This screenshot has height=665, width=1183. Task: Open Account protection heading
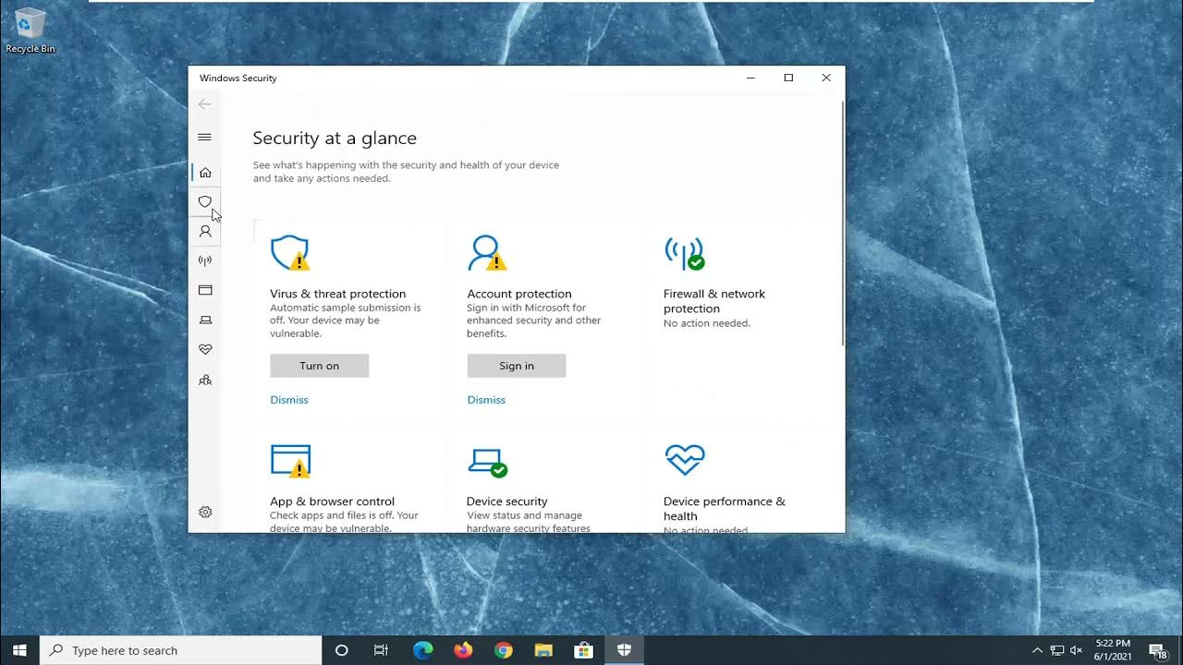(x=519, y=294)
